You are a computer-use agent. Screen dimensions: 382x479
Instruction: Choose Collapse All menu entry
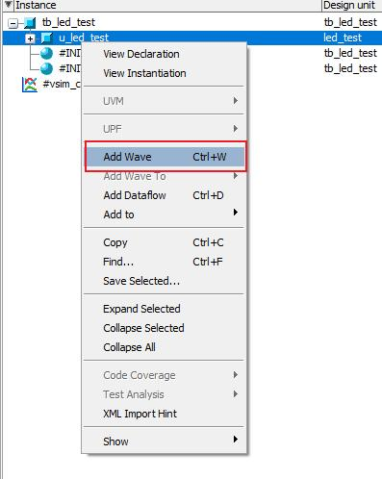[x=164, y=347]
